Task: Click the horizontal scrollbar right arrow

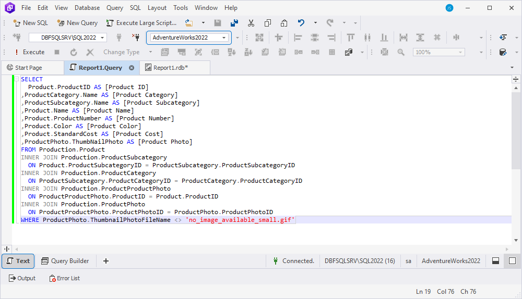Action: (x=507, y=249)
